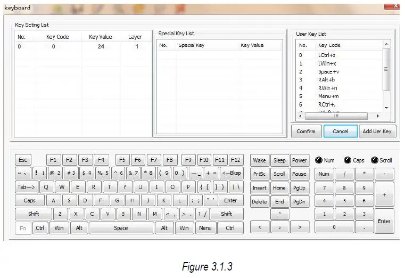Select the PgUp key
Image resolution: width=405 pixels, height=278 pixels.
(300, 188)
